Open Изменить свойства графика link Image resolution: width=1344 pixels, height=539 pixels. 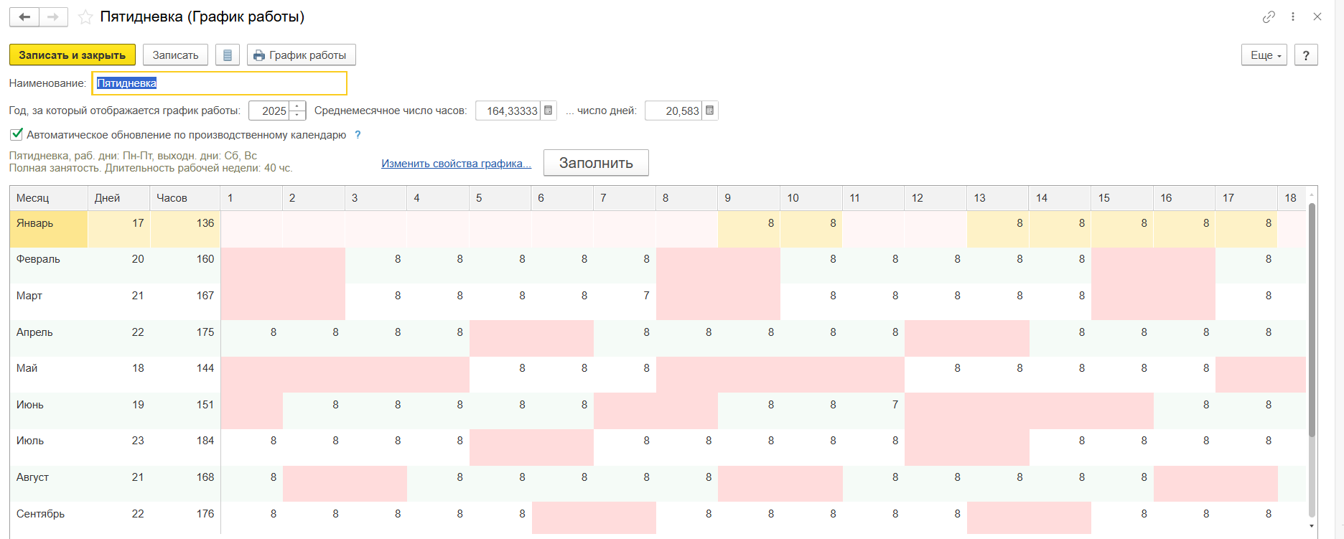pos(456,164)
